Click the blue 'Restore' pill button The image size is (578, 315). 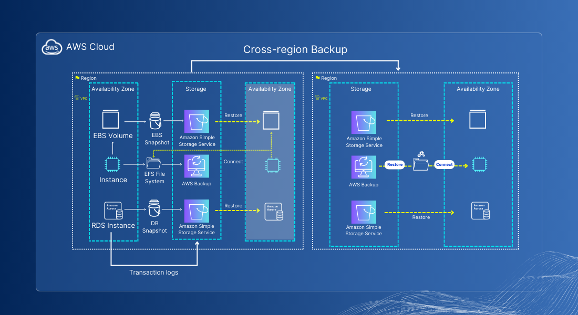(395, 165)
